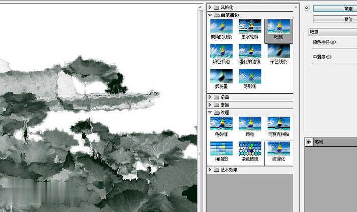Adjust the 平滑度 slider track
This screenshot has width=357, height=212.
(335, 63)
